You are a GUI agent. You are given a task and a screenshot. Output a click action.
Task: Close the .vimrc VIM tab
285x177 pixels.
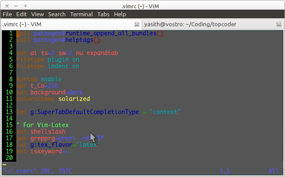(137, 24)
